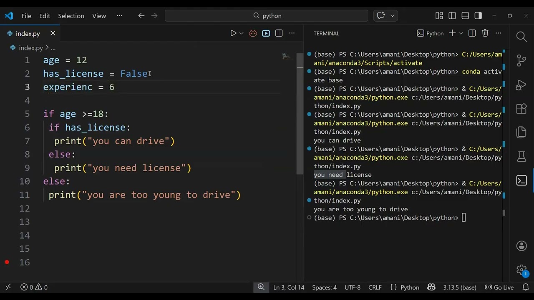Kill the terminal with the trash icon
The height and width of the screenshot is (300, 534).
(x=485, y=33)
